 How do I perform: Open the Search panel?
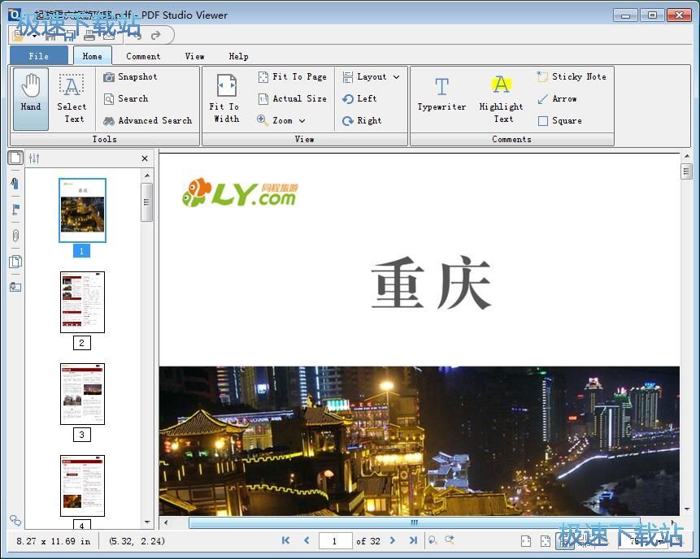coord(127,98)
